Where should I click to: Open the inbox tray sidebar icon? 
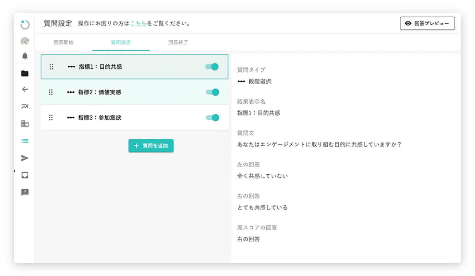pos(25,175)
